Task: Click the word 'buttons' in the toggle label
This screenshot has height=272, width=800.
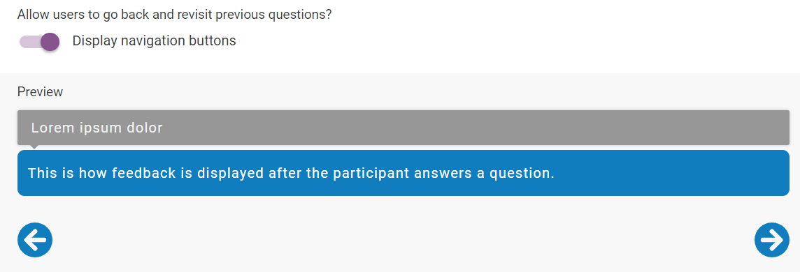Action: [x=213, y=40]
